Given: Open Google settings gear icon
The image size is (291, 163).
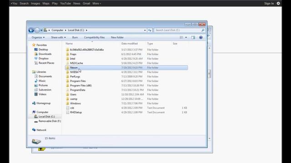Looking at the screenshot, I should 278,3.
